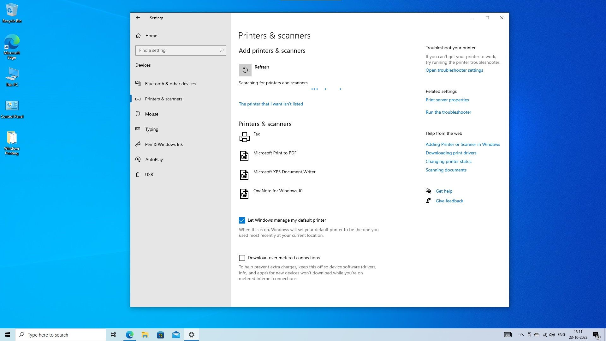606x341 pixels.
Task: Click the Bluetooth & other devices icon
Action: tap(138, 83)
